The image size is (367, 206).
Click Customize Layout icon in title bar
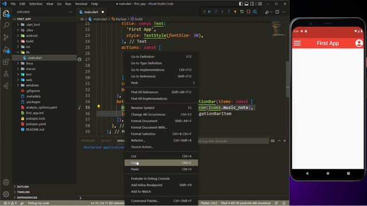(x=260, y=4)
